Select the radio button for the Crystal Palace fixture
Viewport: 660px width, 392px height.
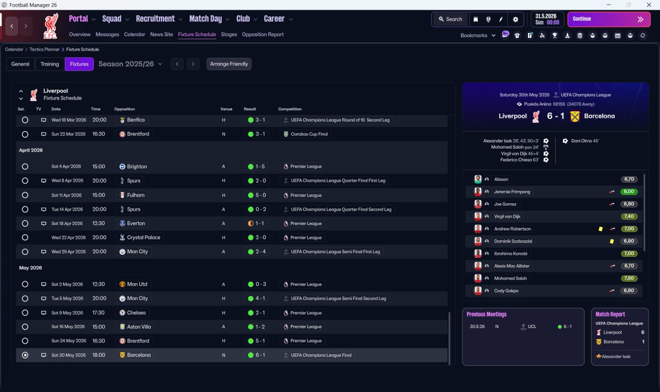(x=25, y=237)
